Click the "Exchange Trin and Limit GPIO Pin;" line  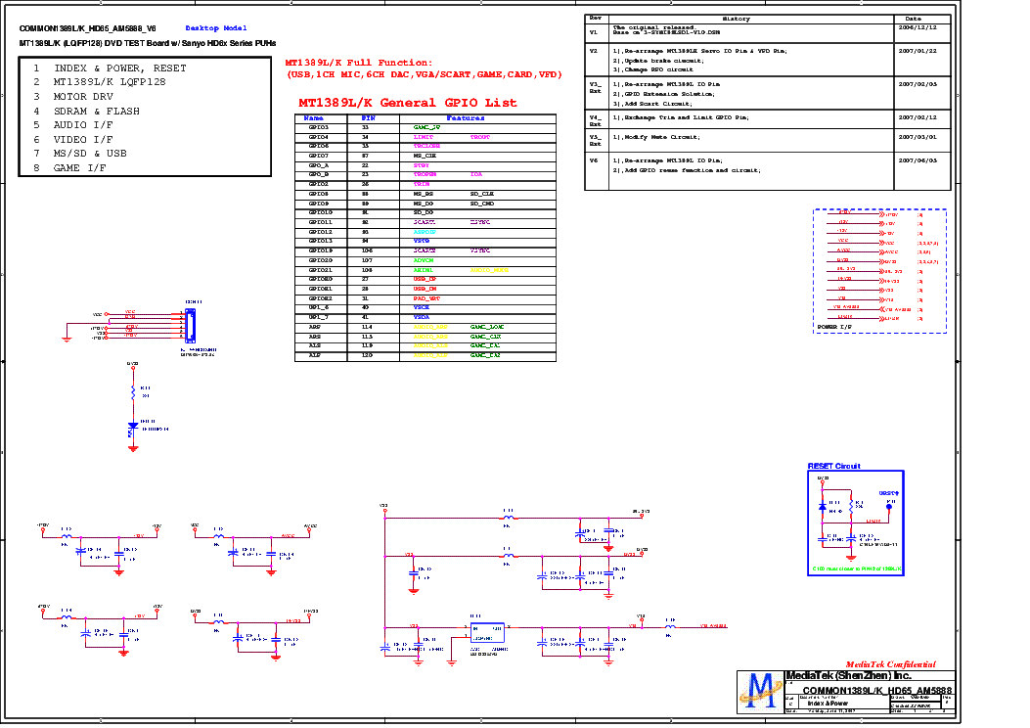(681, 117)
